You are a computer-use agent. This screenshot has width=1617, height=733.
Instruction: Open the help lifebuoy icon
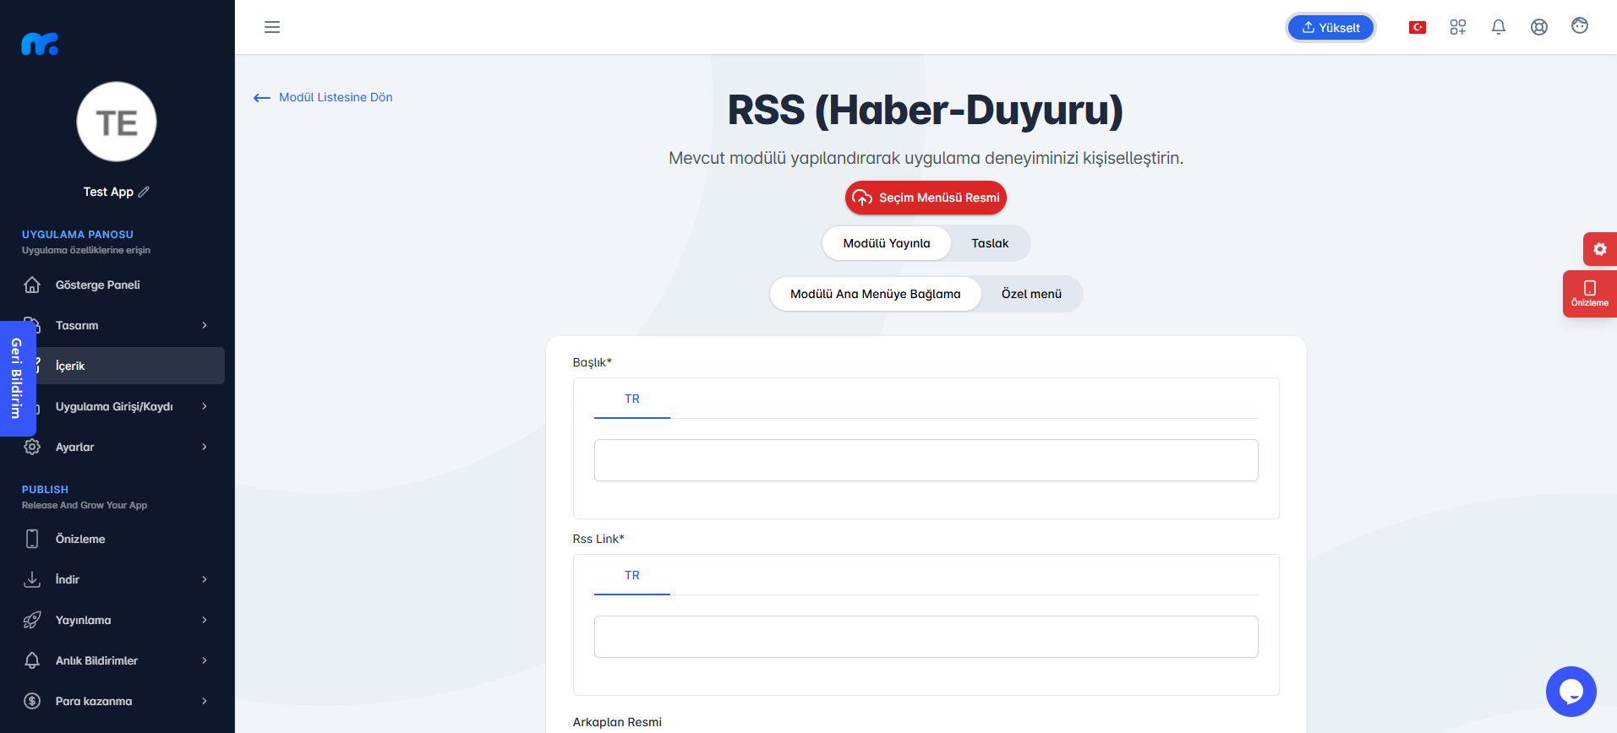pos(1539,27)
